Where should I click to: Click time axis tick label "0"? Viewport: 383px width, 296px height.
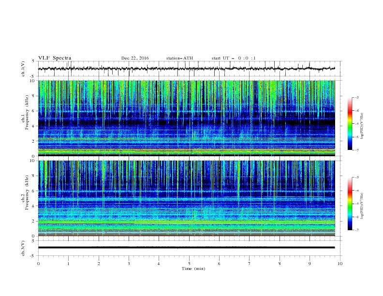click(x=38, y=264)
